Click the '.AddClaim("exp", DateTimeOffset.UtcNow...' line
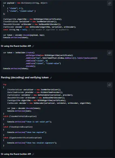 coord(61,58)
